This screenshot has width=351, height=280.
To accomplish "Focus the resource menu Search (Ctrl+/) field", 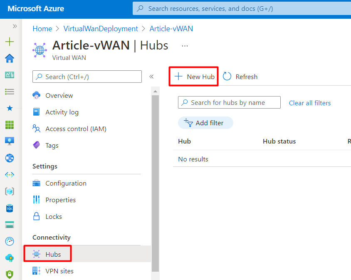I will click(x=87, y=77).
